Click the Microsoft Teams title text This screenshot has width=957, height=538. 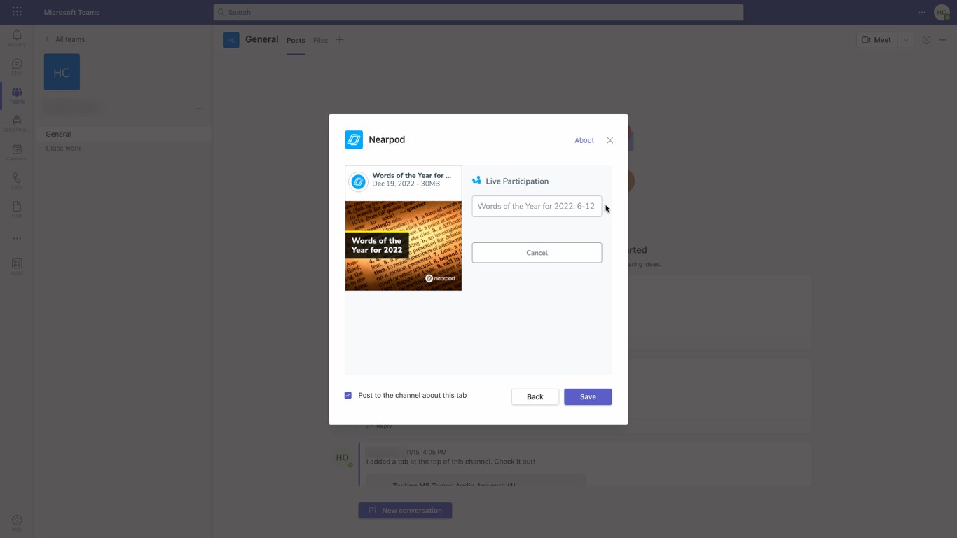point(71,13)
